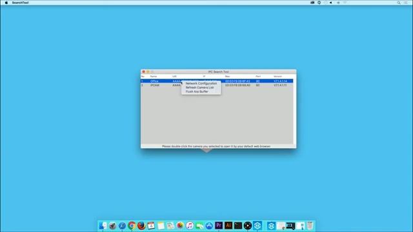The image size is (413, 232).
Task: Click the Version column header
Action: (277, 76)
